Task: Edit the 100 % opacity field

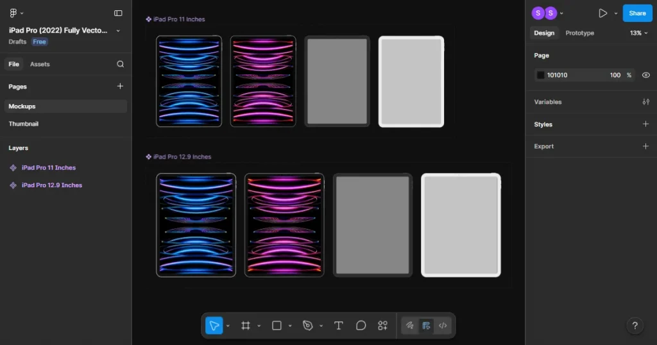Action: tap(620, 75)
